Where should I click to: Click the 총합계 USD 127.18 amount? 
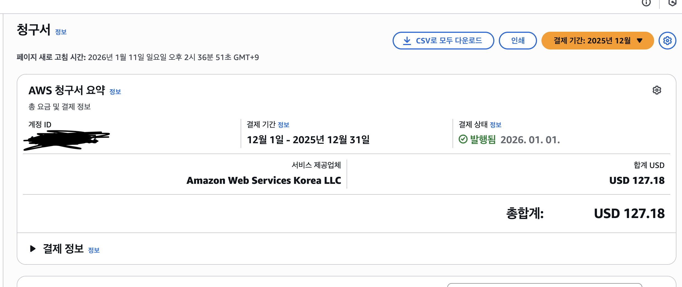pyautogui.click(x=629, y=214)
